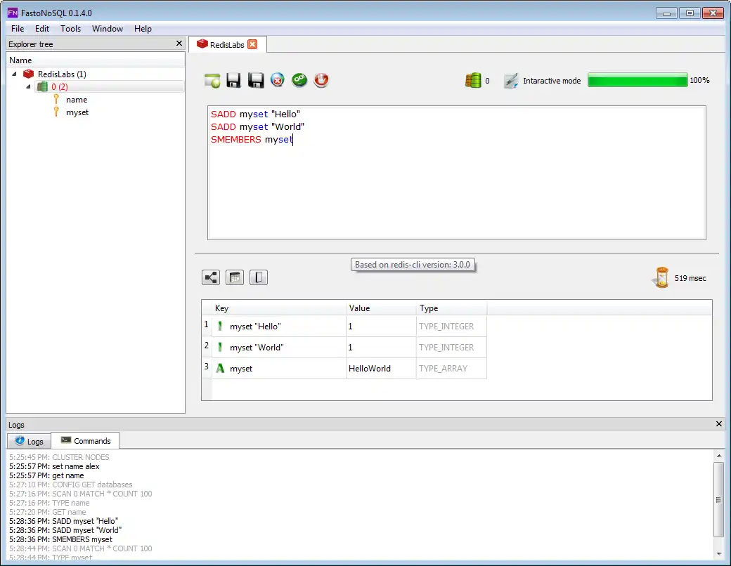The width and height of the screenshot is (731, 566).
Task: Open the File menu
Action: click(x=18, y=28)
